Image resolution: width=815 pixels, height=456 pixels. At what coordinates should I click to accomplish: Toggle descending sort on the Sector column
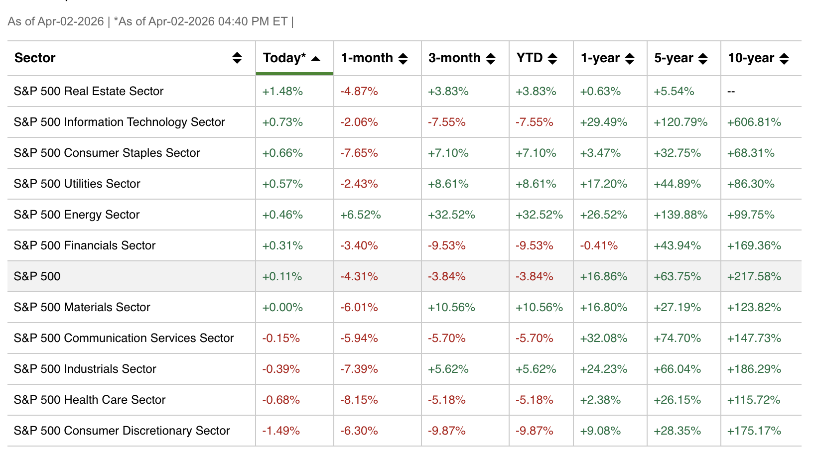pos(237,58)
